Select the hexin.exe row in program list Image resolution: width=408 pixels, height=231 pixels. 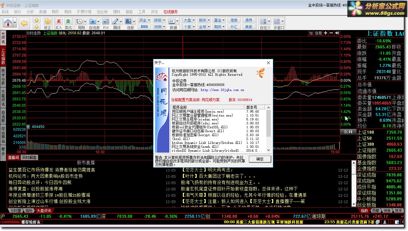(x=219, y=111)
